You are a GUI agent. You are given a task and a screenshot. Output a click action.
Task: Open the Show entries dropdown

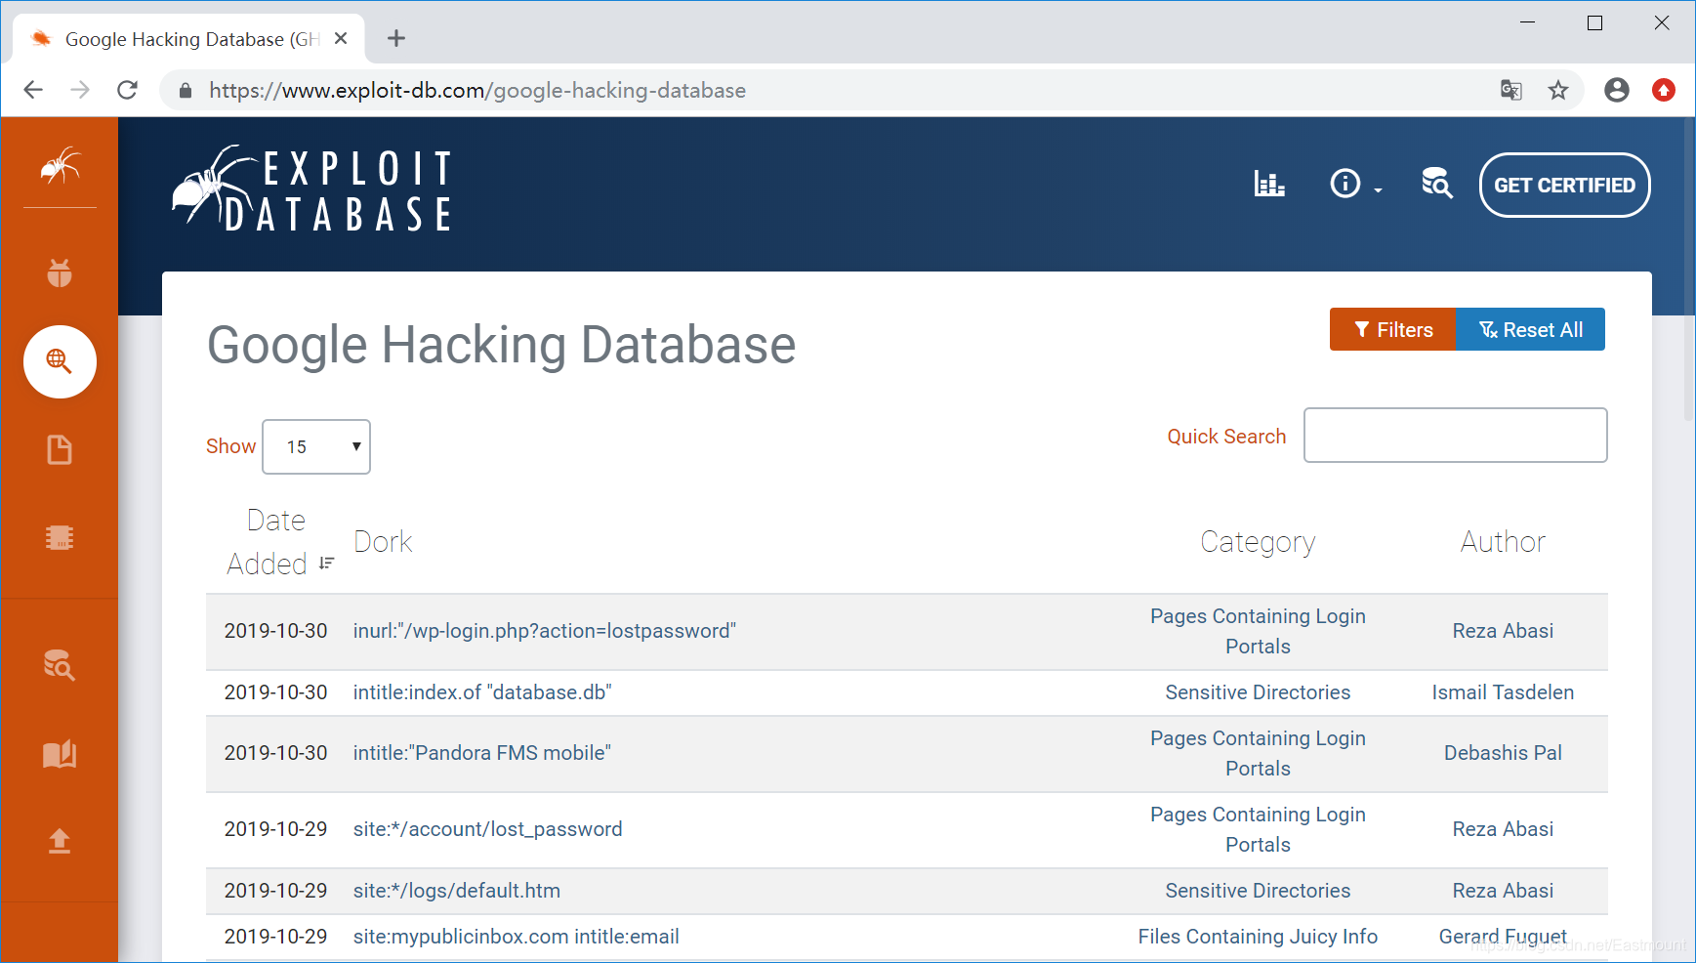[316, 446]
